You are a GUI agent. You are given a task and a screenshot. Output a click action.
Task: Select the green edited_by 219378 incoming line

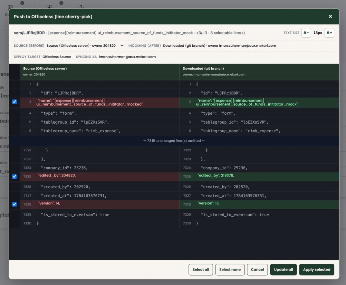(x=259, y=177)
